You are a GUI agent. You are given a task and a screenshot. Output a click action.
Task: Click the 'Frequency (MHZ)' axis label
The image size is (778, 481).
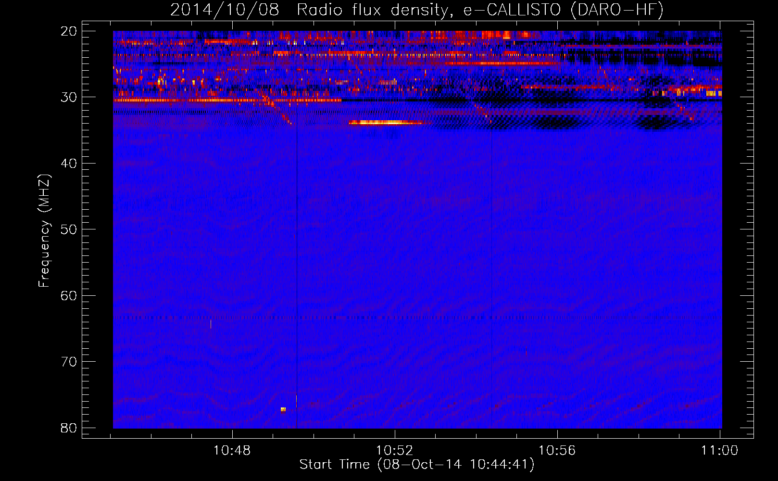[x=44, y=231]
